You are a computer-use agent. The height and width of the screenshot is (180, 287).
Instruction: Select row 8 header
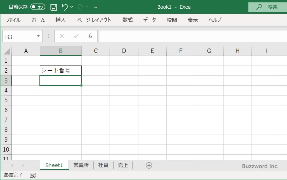click(6, 130)
